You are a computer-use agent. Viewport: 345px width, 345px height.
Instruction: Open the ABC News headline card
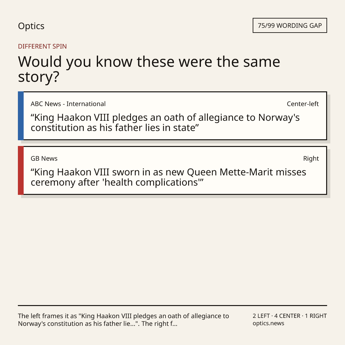pos(172,116)
